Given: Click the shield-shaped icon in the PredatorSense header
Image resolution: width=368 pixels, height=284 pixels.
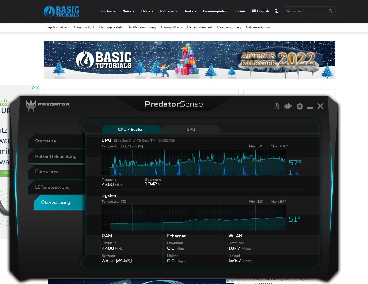Looking at the screenshot, I should [x=277, y=106].
